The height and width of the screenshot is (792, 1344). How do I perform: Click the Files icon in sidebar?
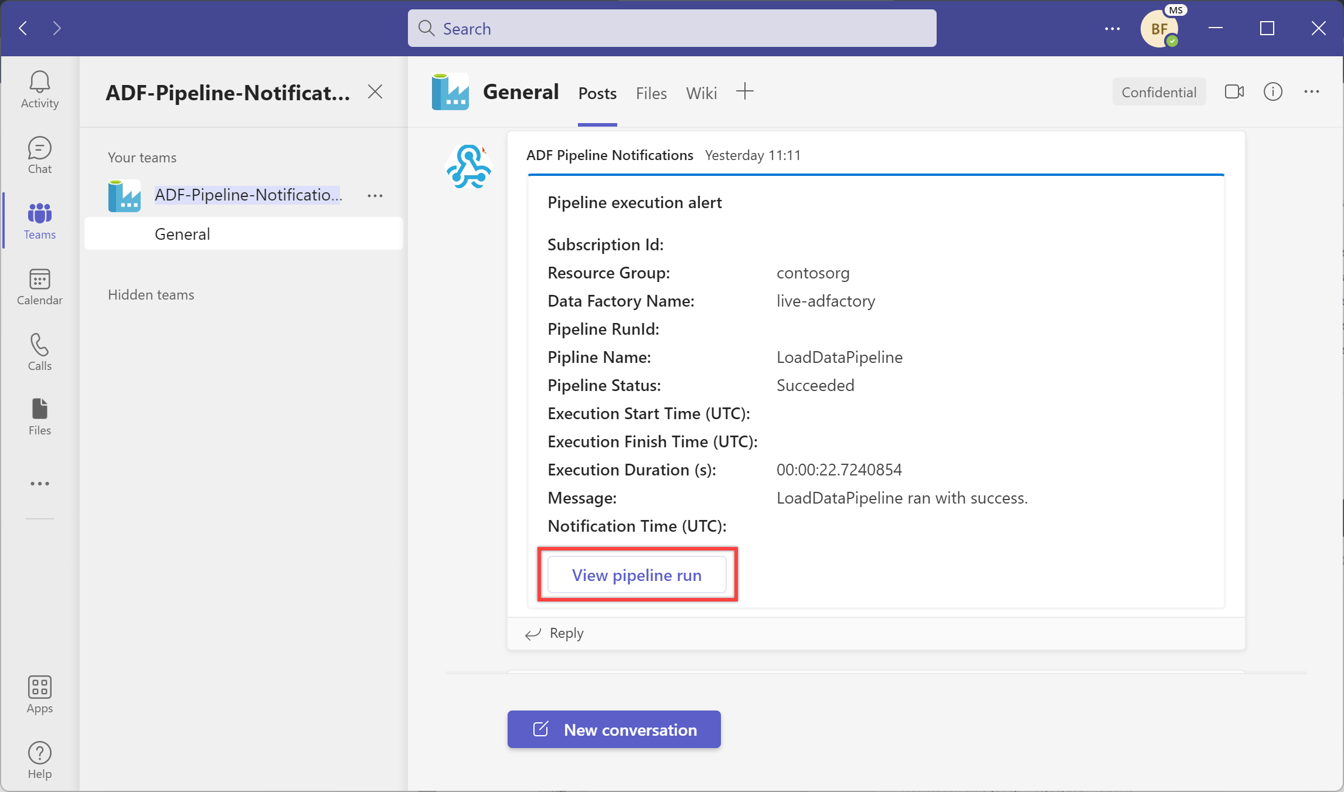pos(40,416)
